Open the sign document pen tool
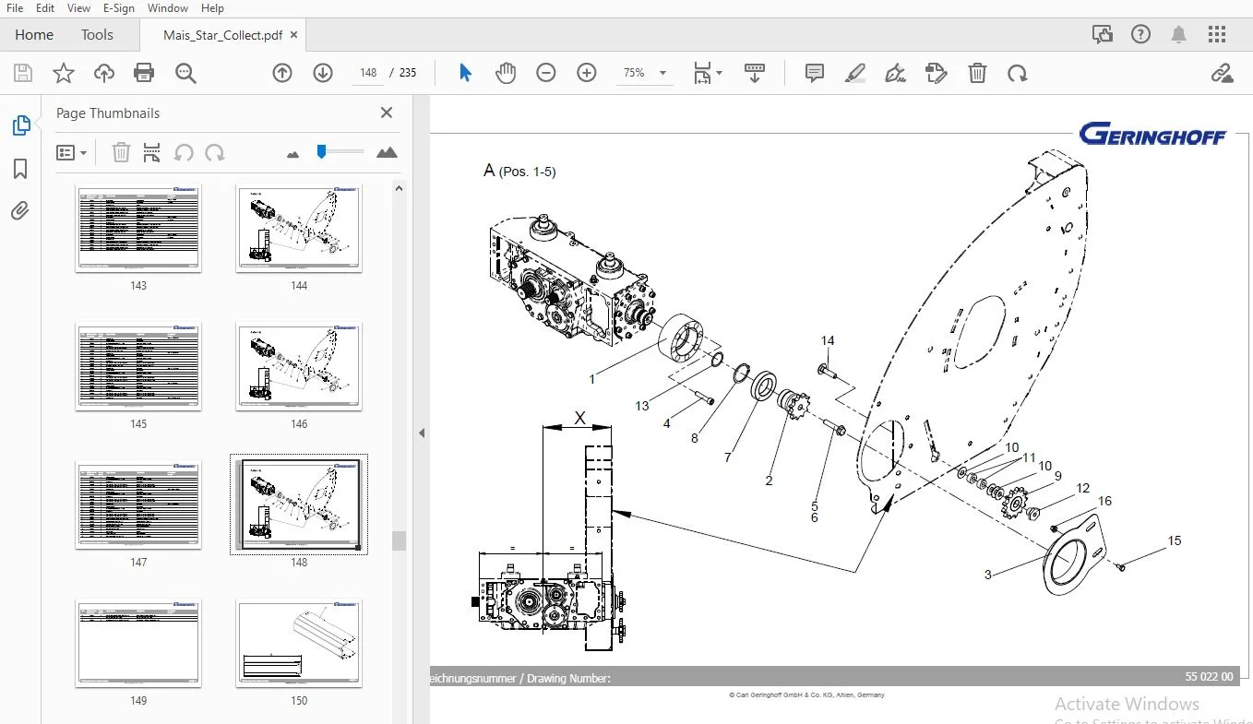Viewport: 1253px width, 724px height. click(896, 73)
